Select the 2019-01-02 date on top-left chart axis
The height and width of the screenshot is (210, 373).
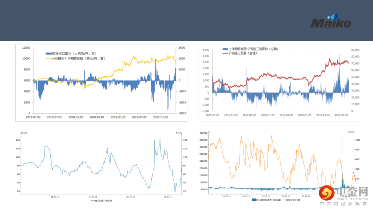click(33, 117)
